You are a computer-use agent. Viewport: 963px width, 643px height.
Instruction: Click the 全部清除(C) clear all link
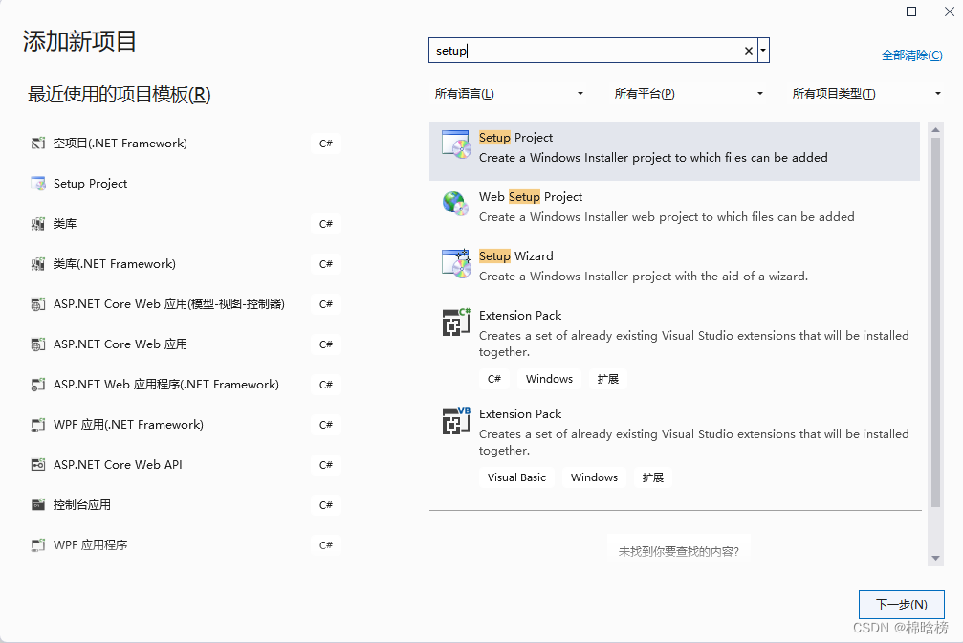(x=912, y=55)
